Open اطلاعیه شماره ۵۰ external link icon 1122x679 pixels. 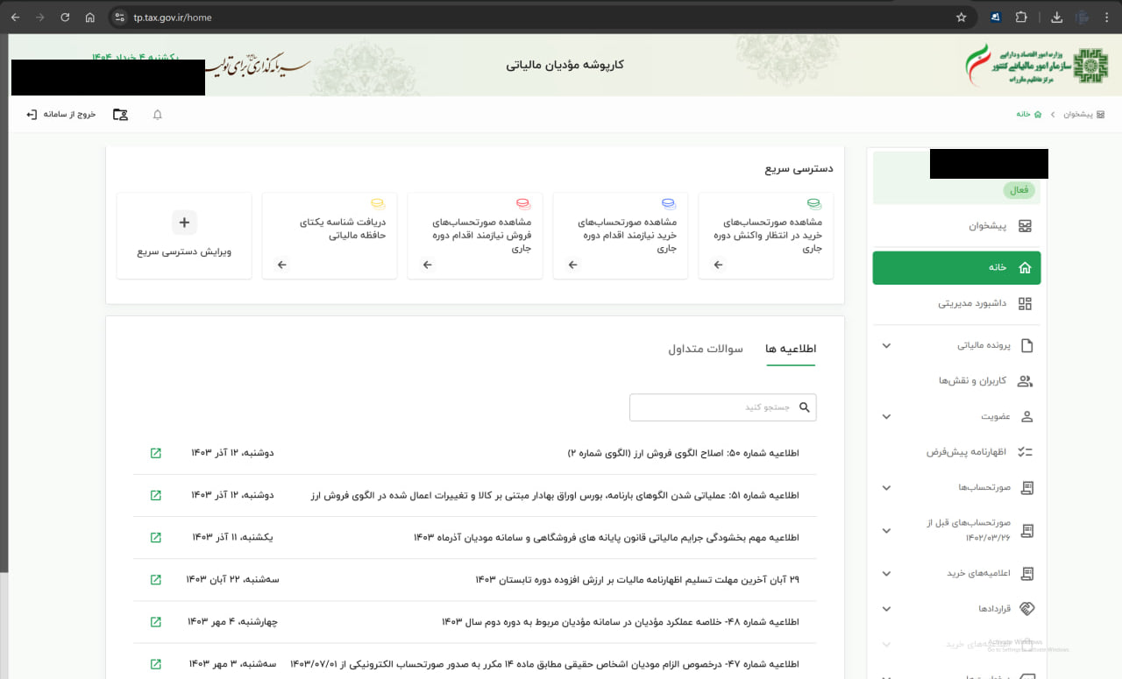pyautogui.click(x=155, y=453)
